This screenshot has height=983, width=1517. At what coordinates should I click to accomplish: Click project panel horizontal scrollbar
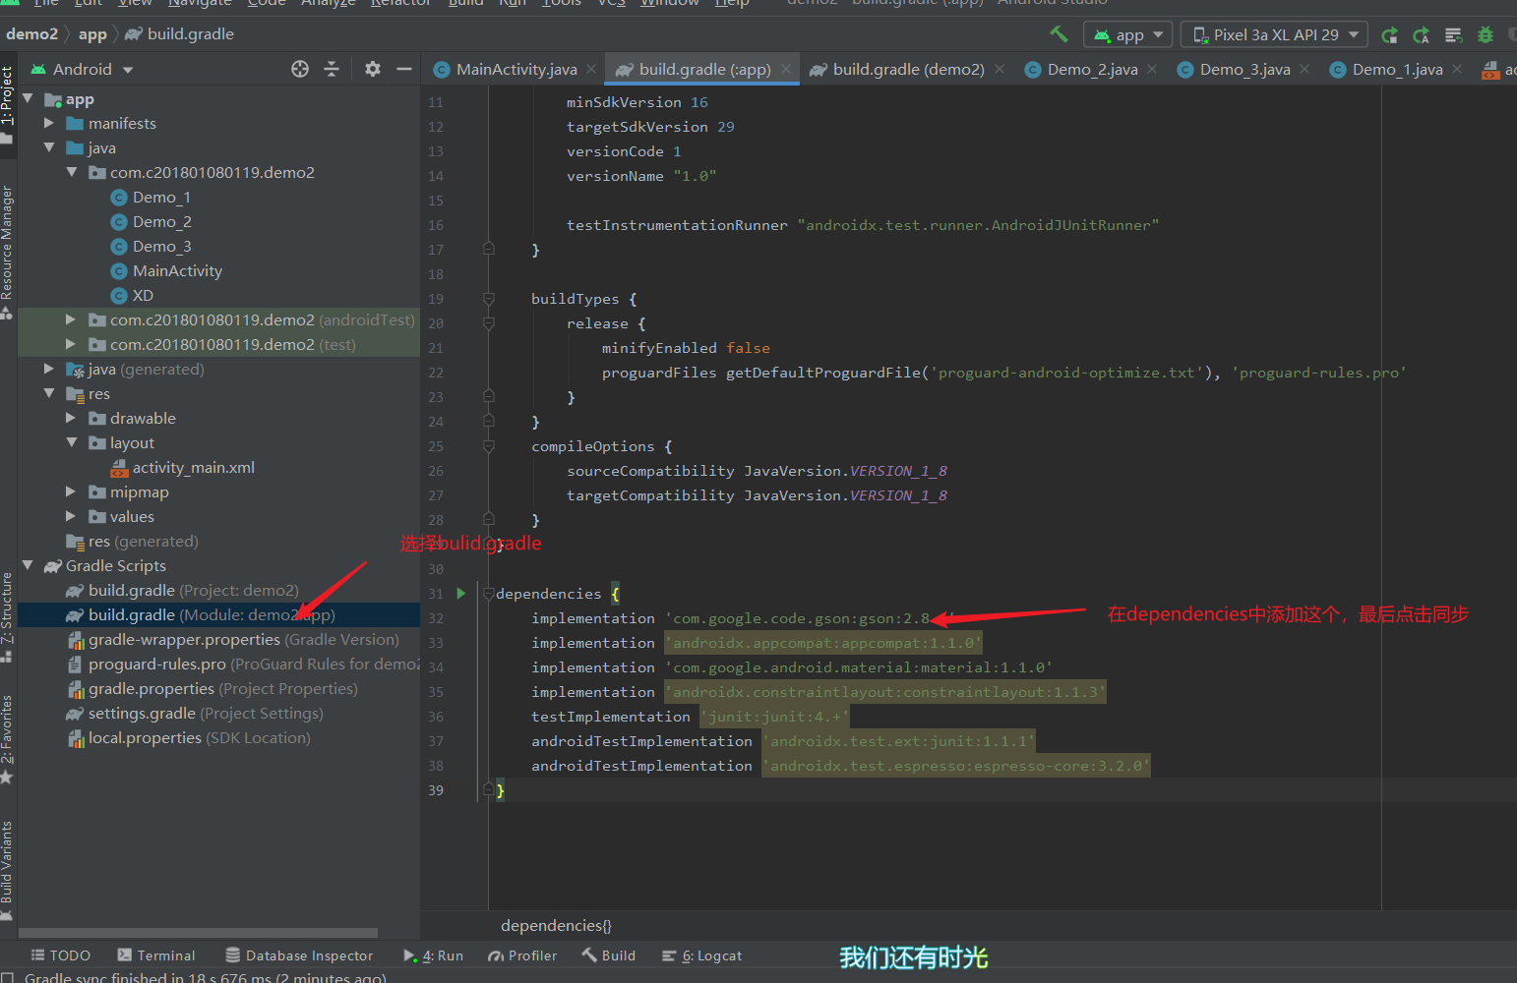(198, 933)
